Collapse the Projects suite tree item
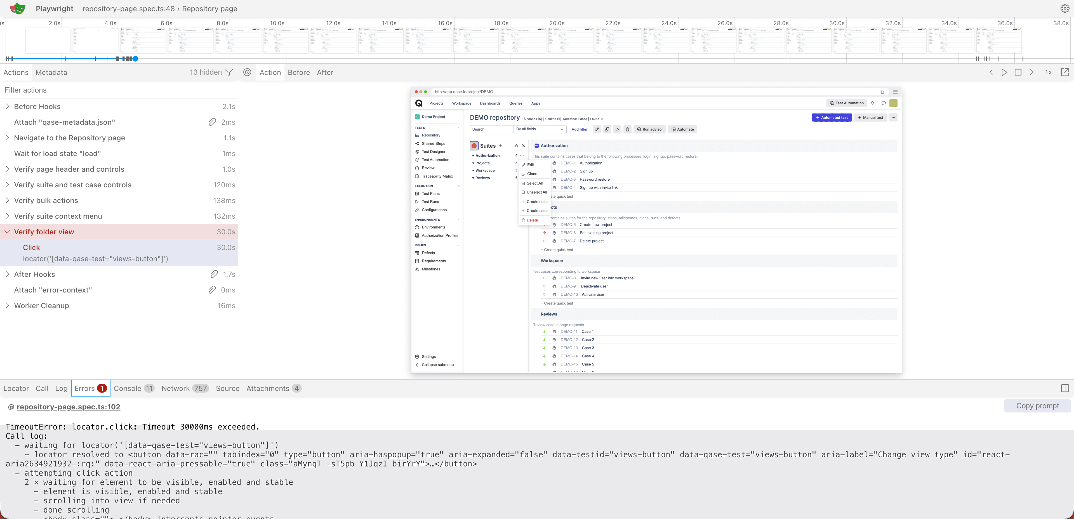 (473, 163)
